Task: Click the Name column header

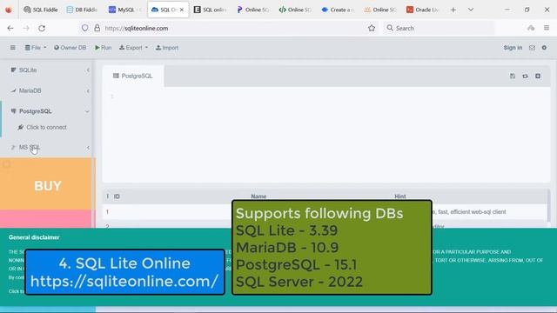Action: click(258, 196)
